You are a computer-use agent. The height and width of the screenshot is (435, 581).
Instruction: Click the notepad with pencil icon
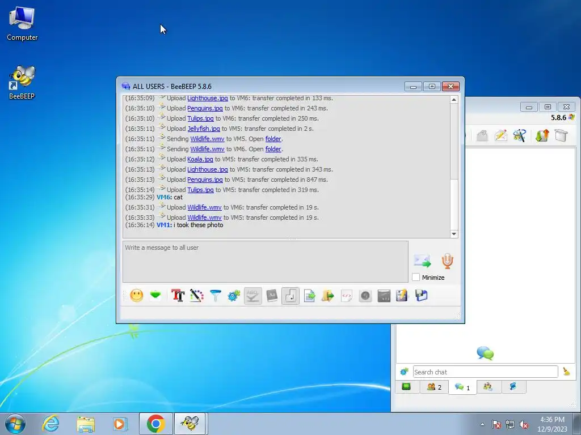pyautogui.click(x=402, y=296)
